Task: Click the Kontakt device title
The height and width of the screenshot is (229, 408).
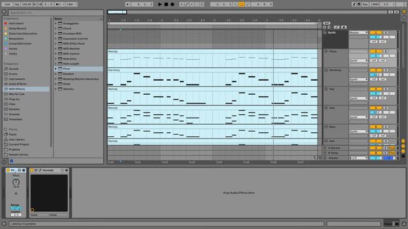Action: pyautogui.click(x=48, y=170)
